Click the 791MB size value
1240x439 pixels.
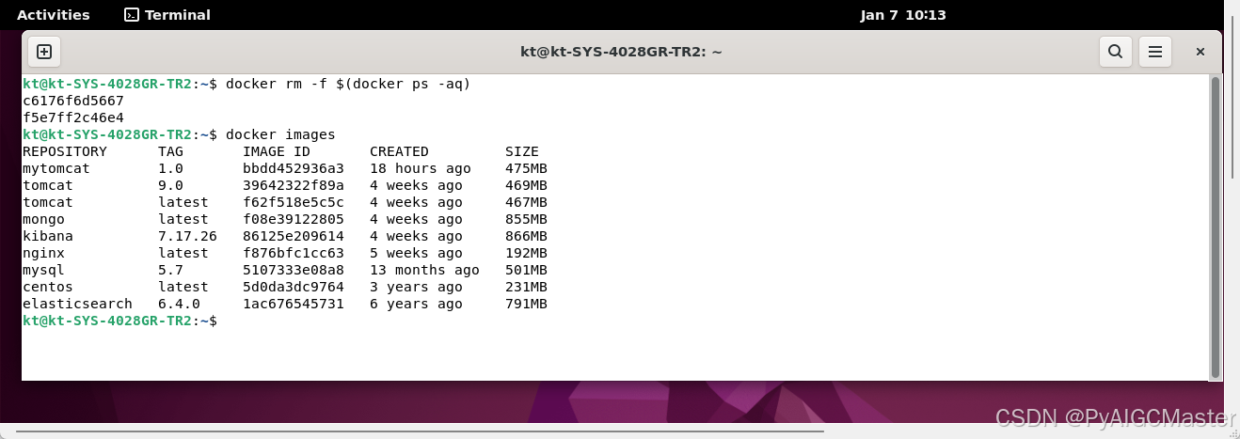click(x=526, y=304)
